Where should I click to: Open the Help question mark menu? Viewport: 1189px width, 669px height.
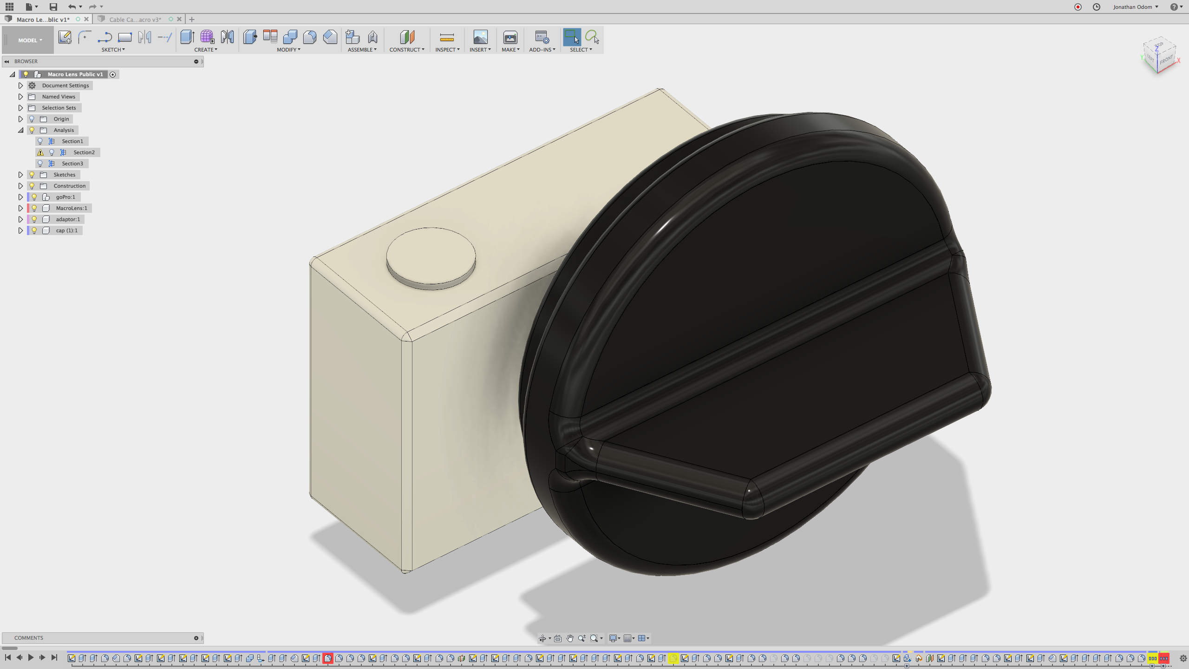[x=1176, y=7]
